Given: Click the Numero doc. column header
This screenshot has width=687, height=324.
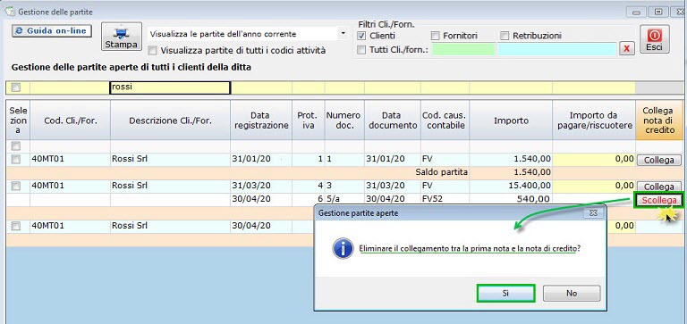Looking at the screenshot, I should coord(344,120).
